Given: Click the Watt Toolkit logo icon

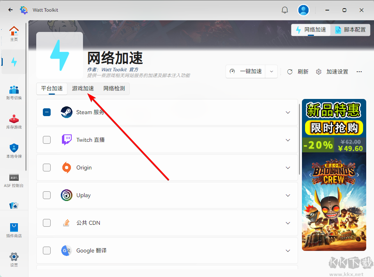Looking at the screenshot, I should (x=24, y=10).
